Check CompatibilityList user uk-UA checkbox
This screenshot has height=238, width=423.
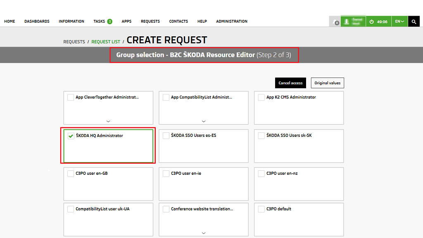[71, 209]
